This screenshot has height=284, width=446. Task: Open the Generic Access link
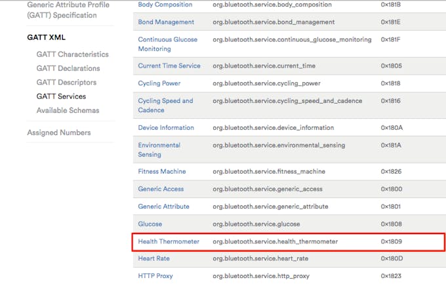pyautogui.click(x=161, y=189)
